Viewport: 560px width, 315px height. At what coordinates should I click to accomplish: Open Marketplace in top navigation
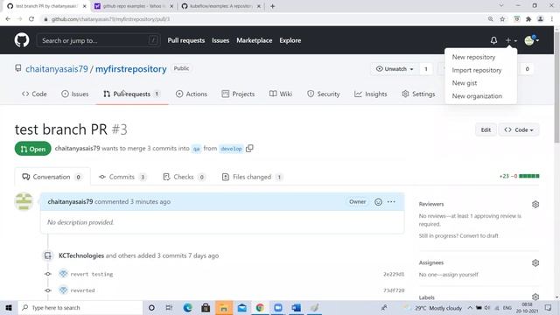click(255, 40)
